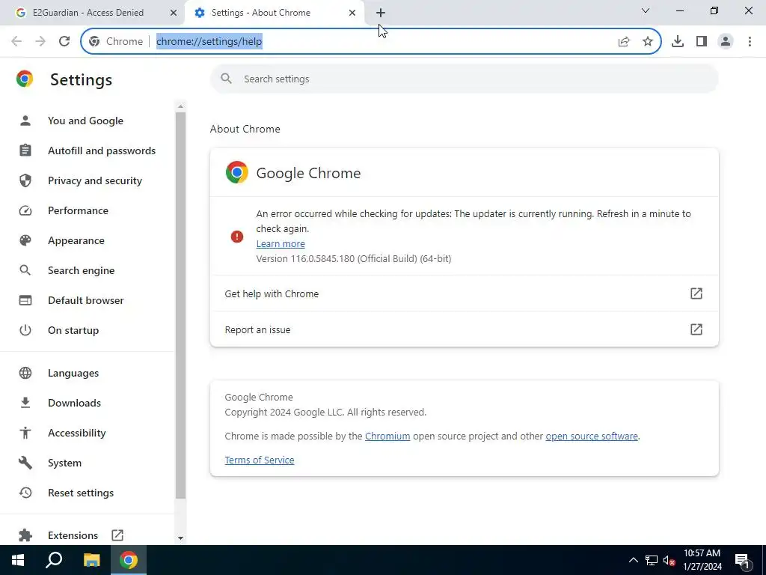Image resolution: width=766 pixels, height=575 pixels.
Task: Click the Search engine magnifier icon
Action: (25, 270)
